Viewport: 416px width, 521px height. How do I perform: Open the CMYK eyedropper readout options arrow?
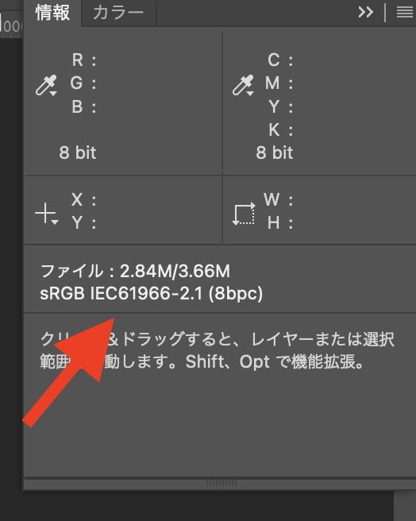[250, 94]
